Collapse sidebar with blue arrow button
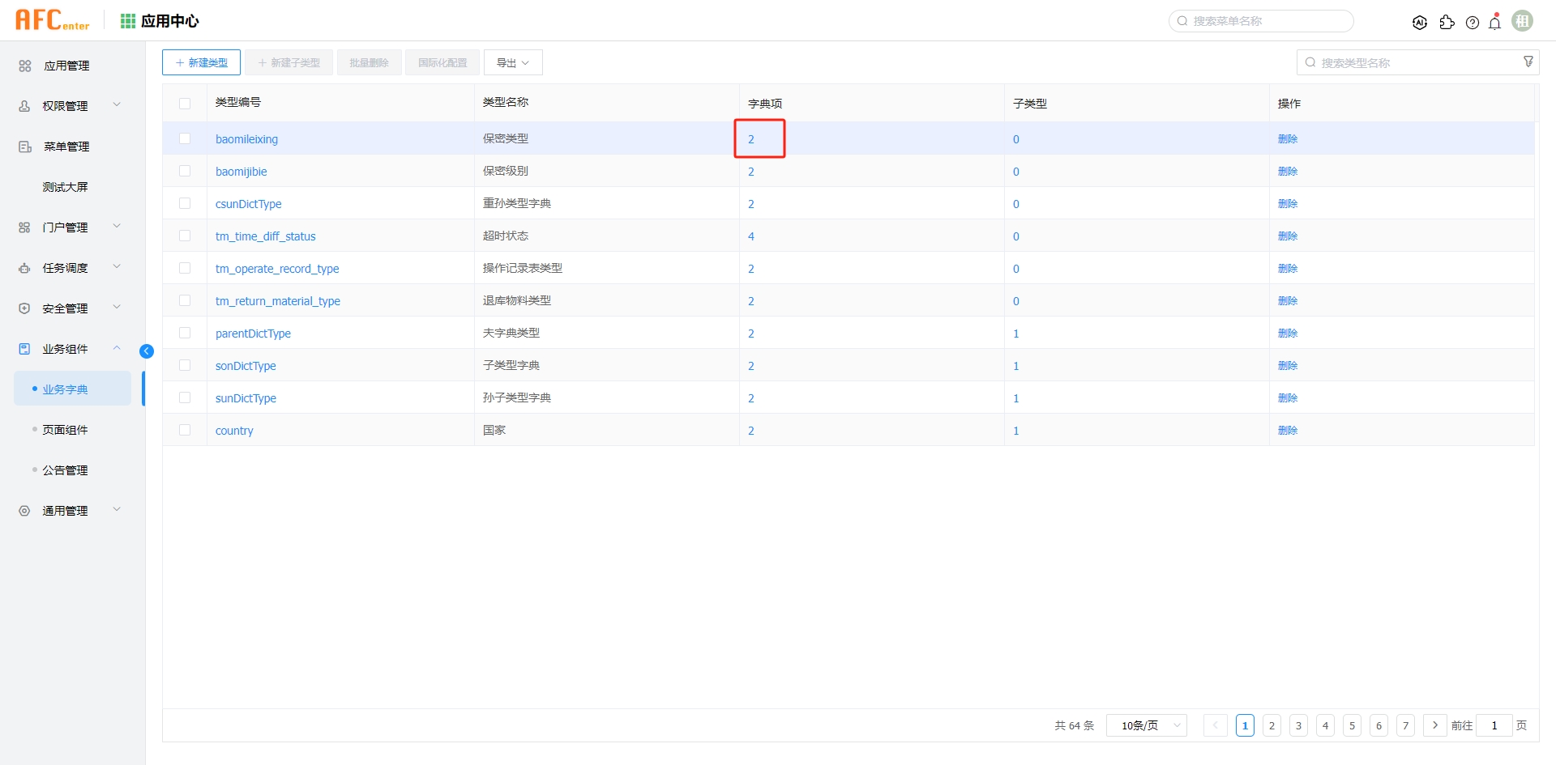1556x765 pixels. point(147,351)
